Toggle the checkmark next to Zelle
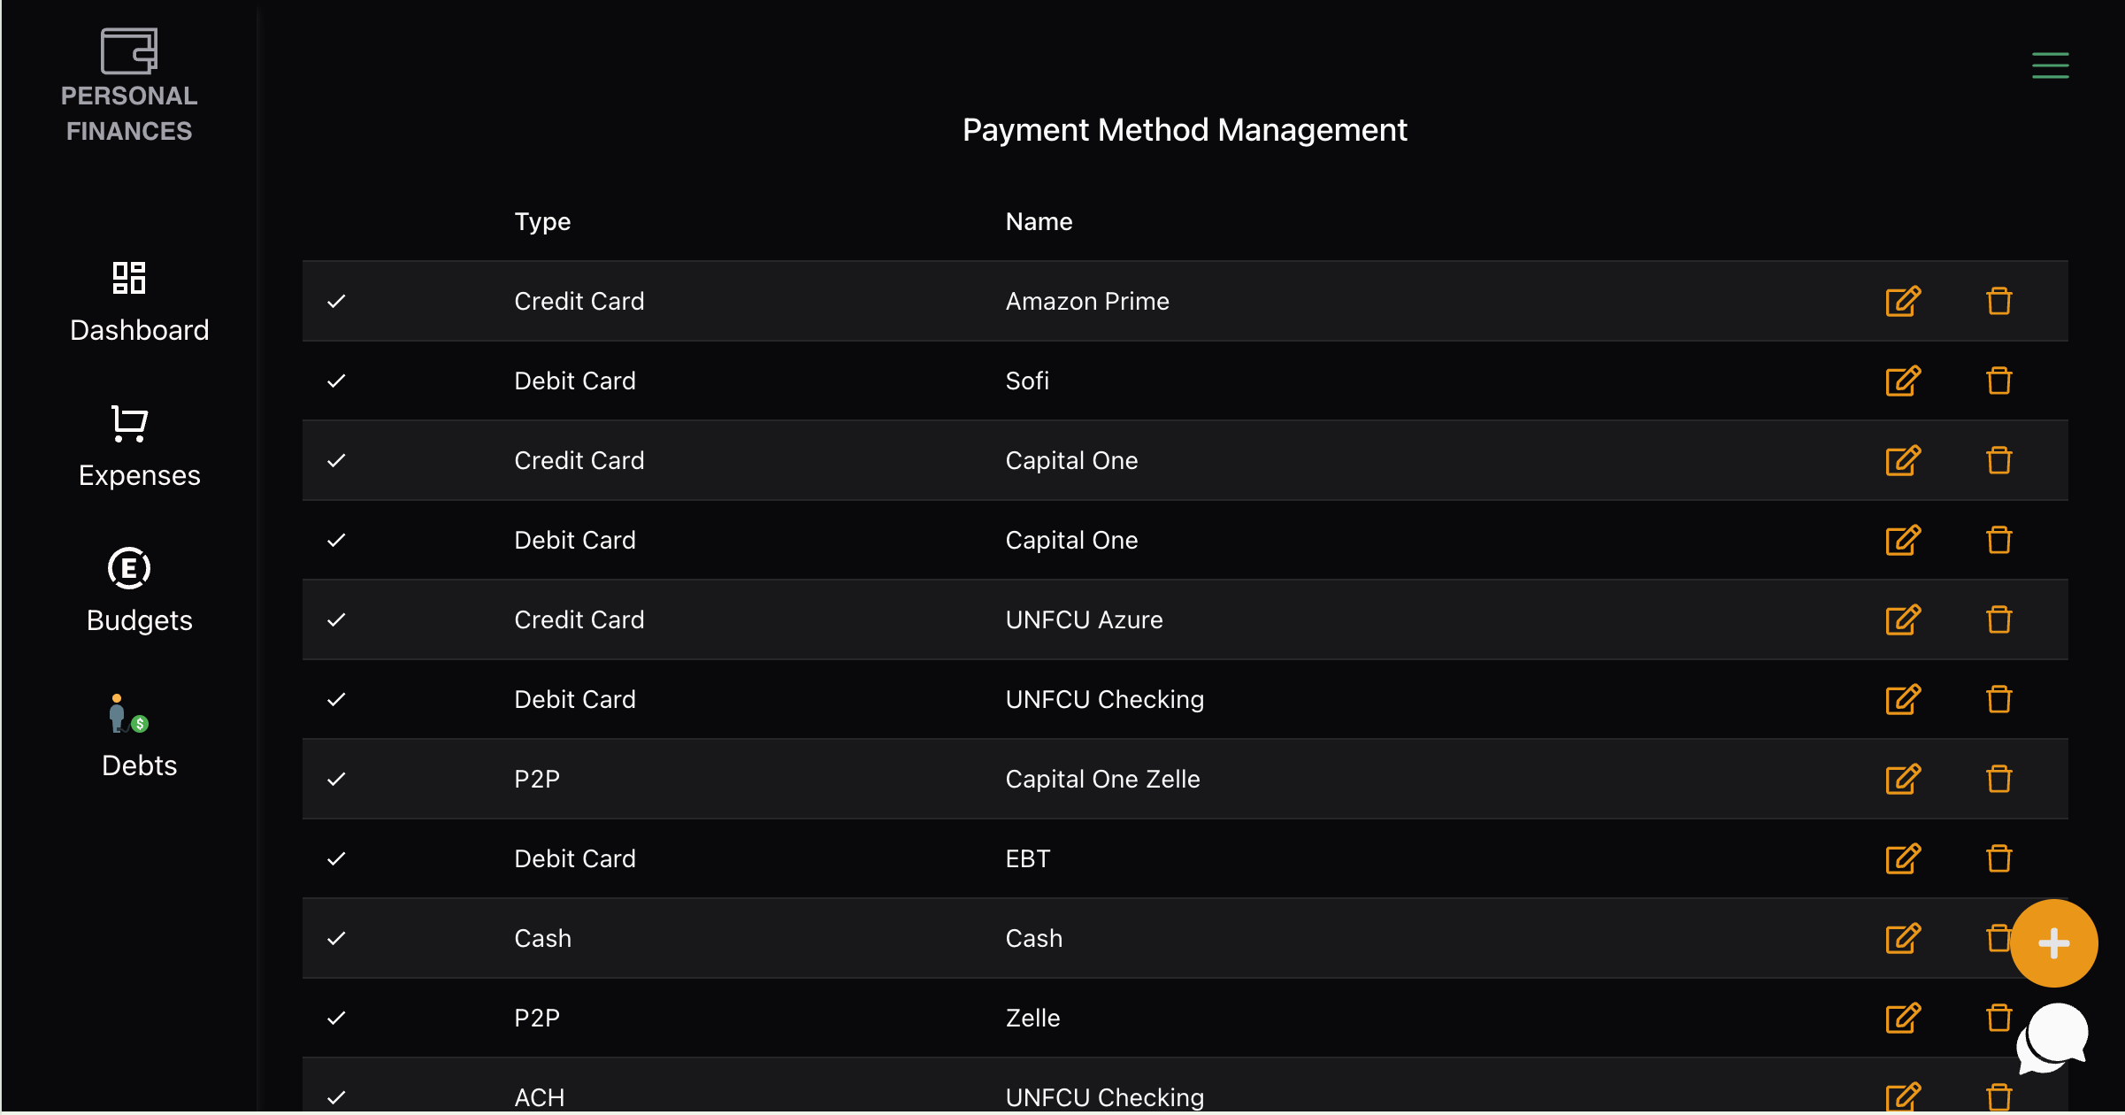 pos(336,1018)
